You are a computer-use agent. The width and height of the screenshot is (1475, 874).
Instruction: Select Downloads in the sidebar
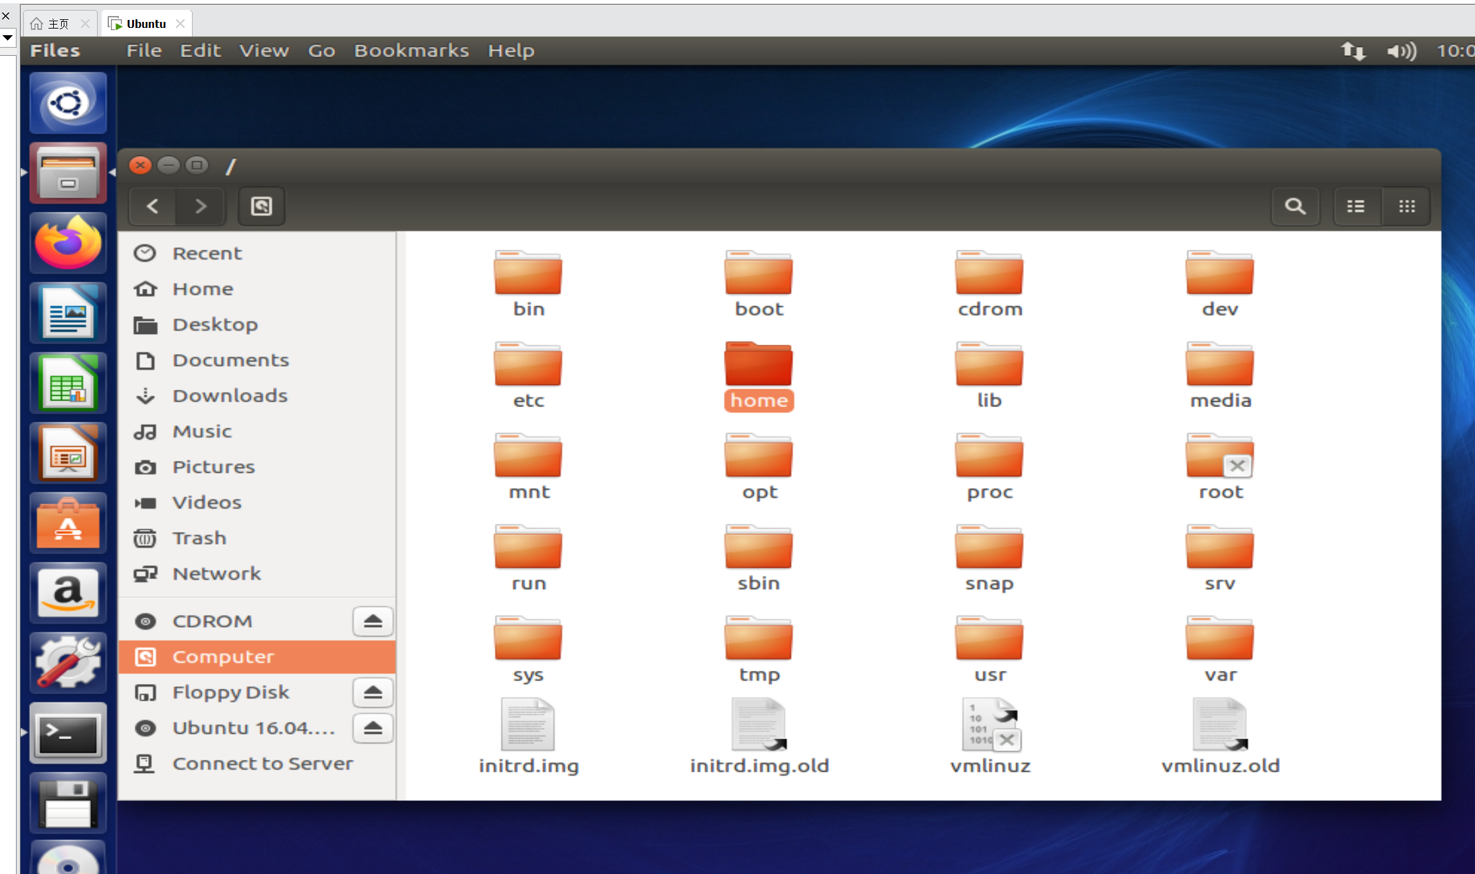[x=230, y=396]
